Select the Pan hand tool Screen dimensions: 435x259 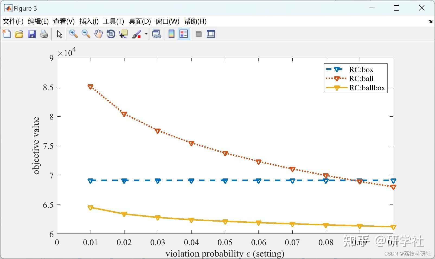[x=98, y=34]
